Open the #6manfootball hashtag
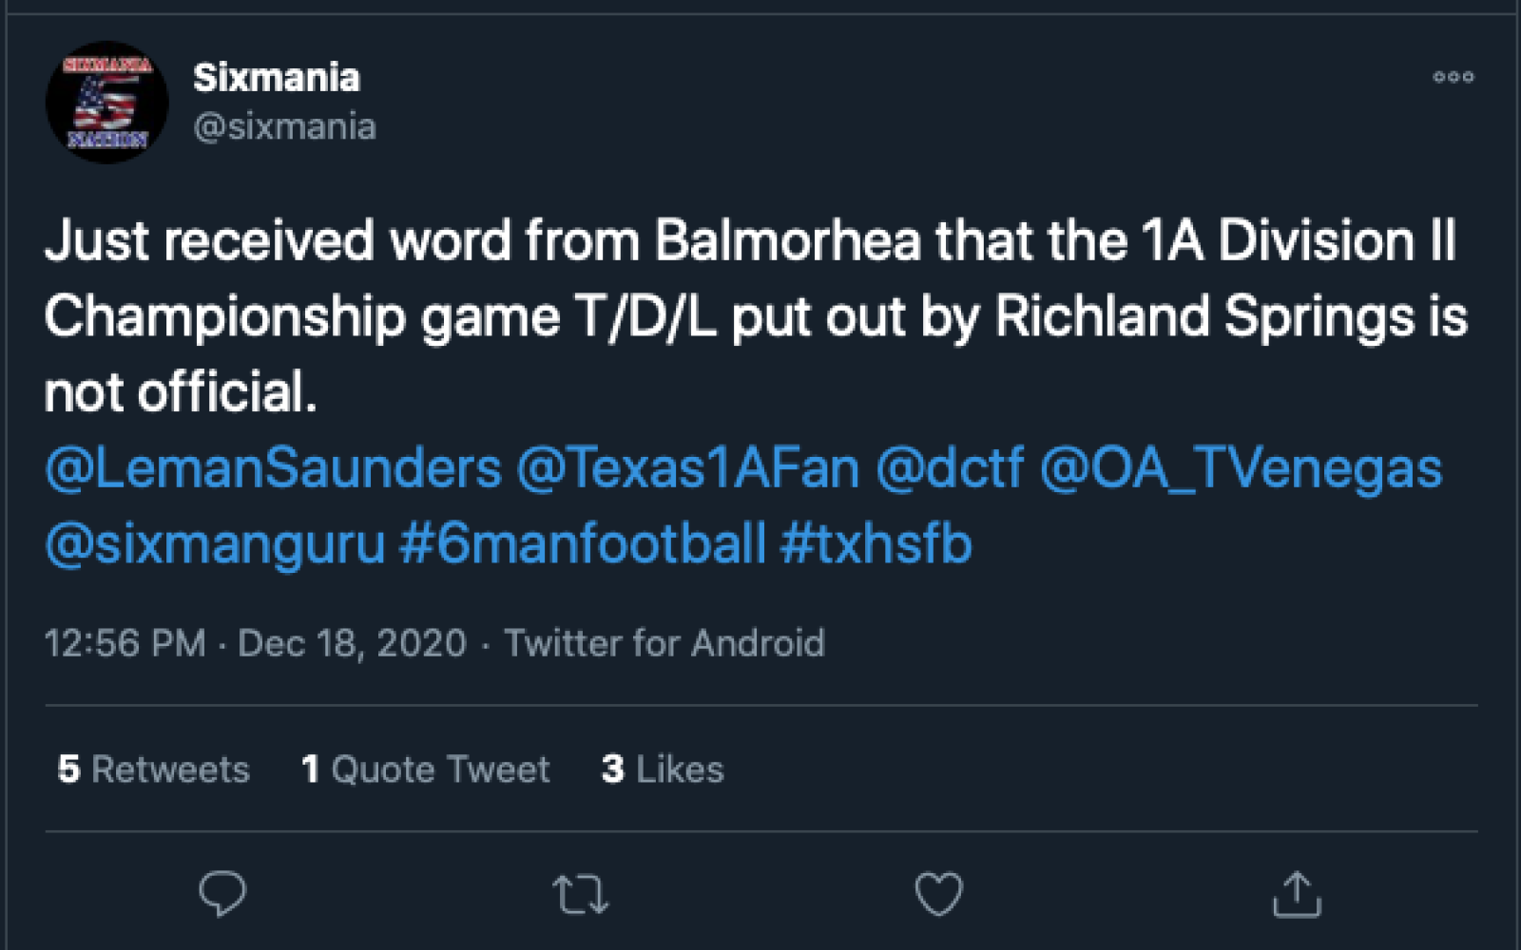The width and height of the screenshot is (1521, 950). tap(580, 542)
